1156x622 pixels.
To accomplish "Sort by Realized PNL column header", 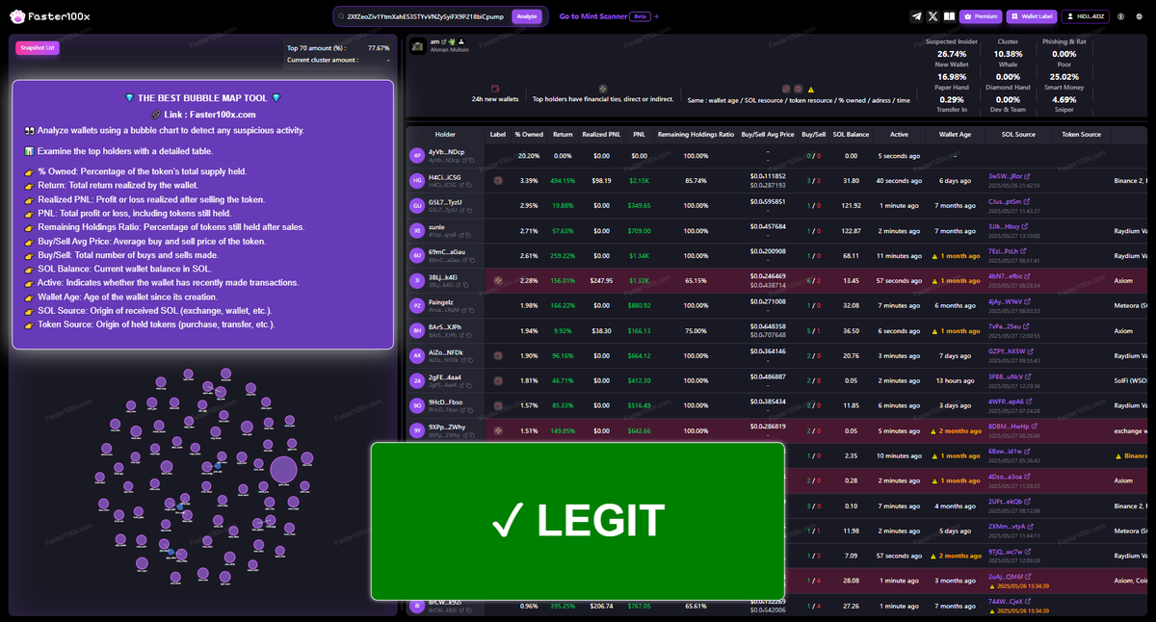I will (x=601, y=134).
